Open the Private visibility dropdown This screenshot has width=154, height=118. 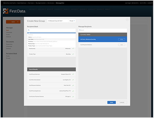click(x=72, y=21)
